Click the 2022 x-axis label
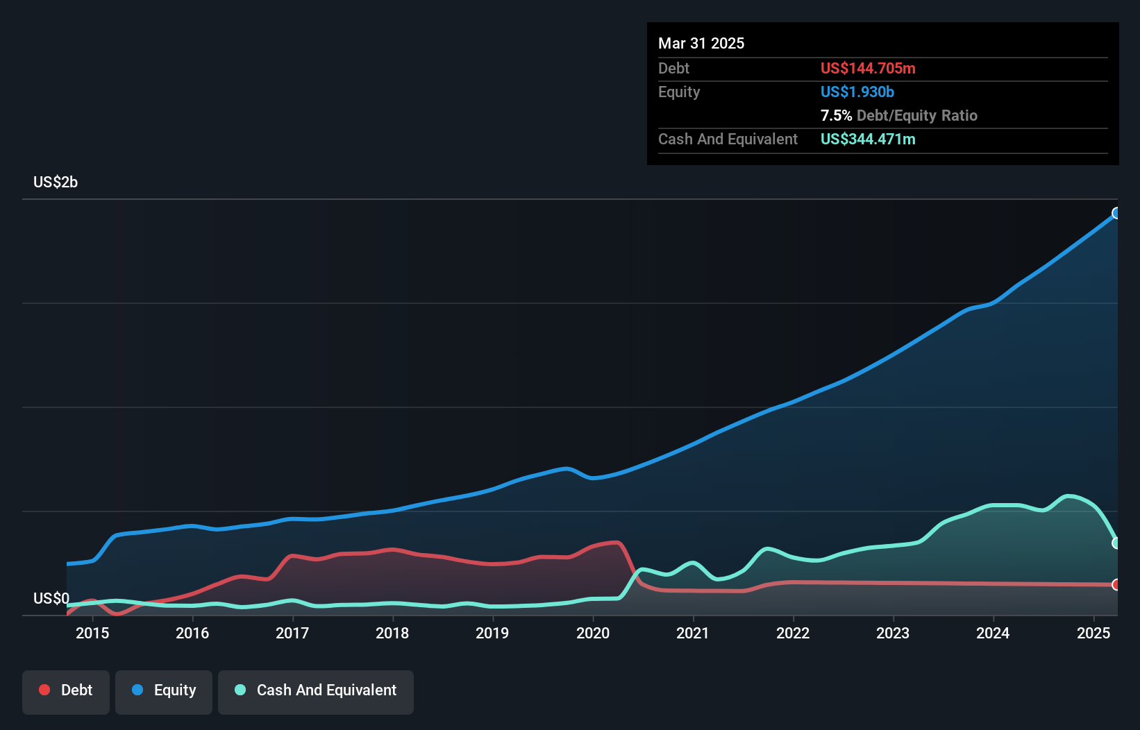Viewport: 1140px width, 730px height. coord(793,633)
